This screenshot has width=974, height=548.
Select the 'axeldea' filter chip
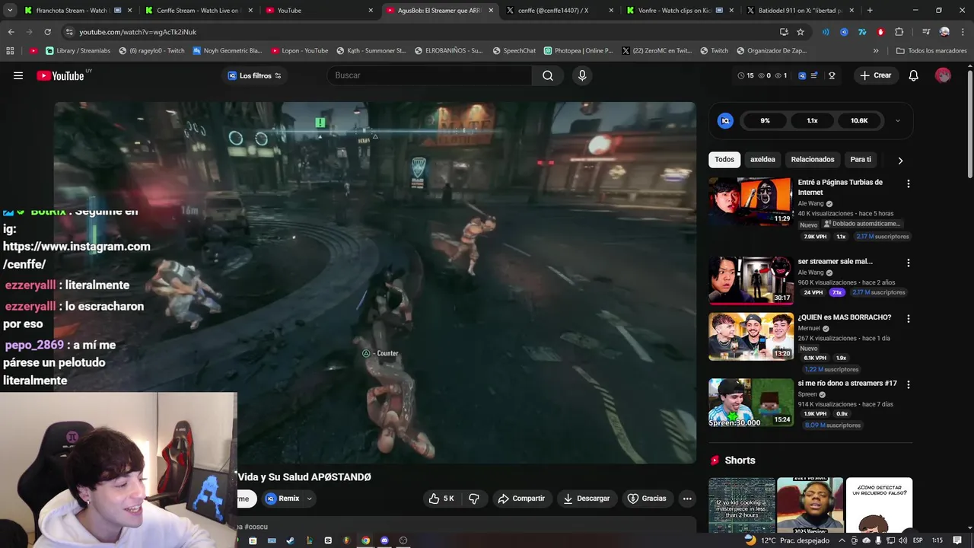(762, 160)
